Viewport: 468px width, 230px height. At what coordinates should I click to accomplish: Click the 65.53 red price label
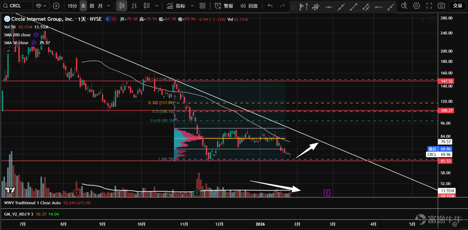click(x=445, y=161)
